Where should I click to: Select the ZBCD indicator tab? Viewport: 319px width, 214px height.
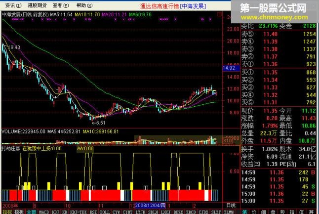(x=191, y=212)
